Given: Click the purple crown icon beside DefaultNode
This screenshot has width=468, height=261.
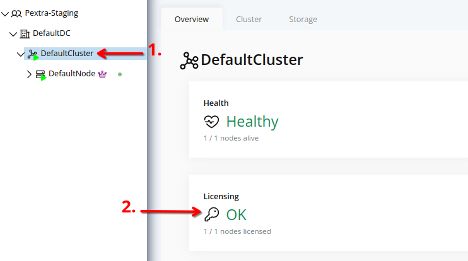Looking at the screenshot, I should pyautogui.click(x=102, y=74).
